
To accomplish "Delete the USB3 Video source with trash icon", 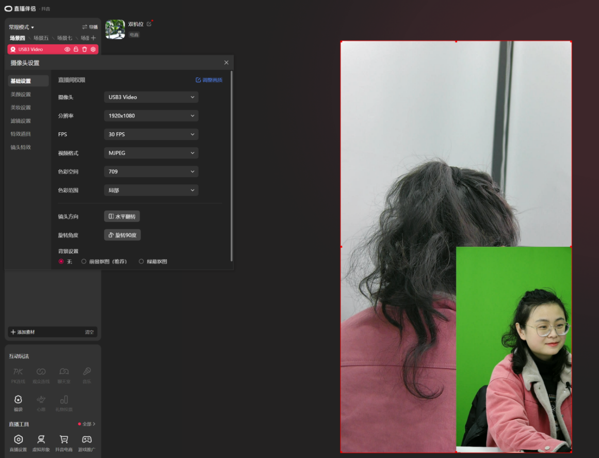I will [x=85, y=50].
